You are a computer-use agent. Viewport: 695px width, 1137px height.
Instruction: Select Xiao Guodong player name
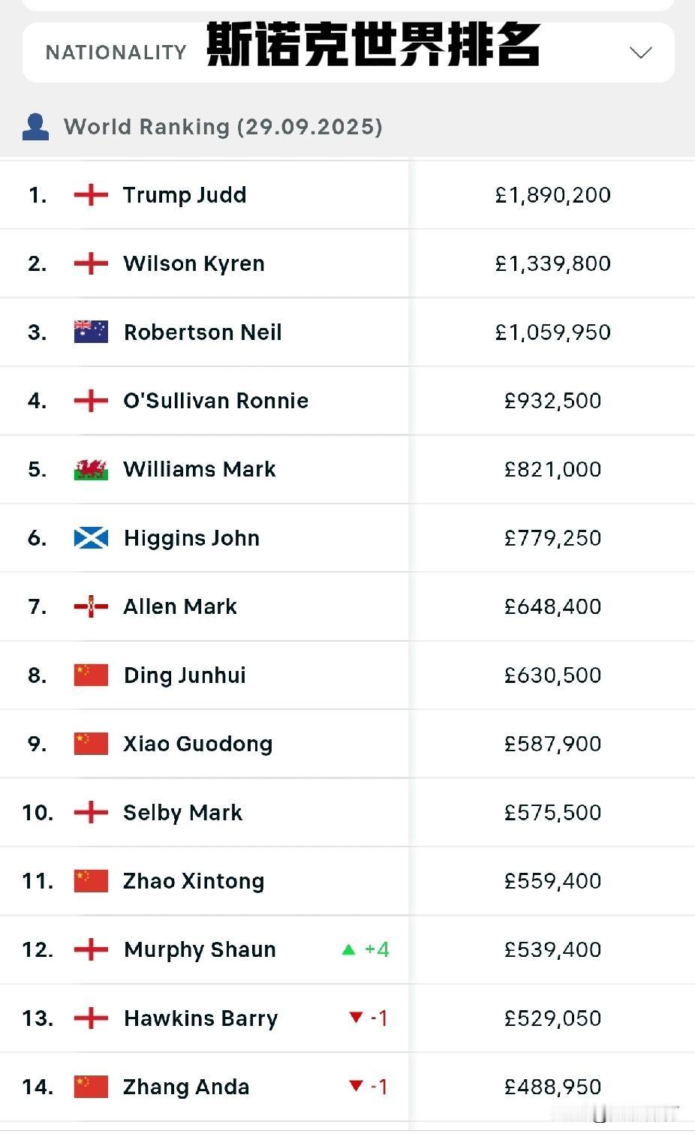coord(197,744)
